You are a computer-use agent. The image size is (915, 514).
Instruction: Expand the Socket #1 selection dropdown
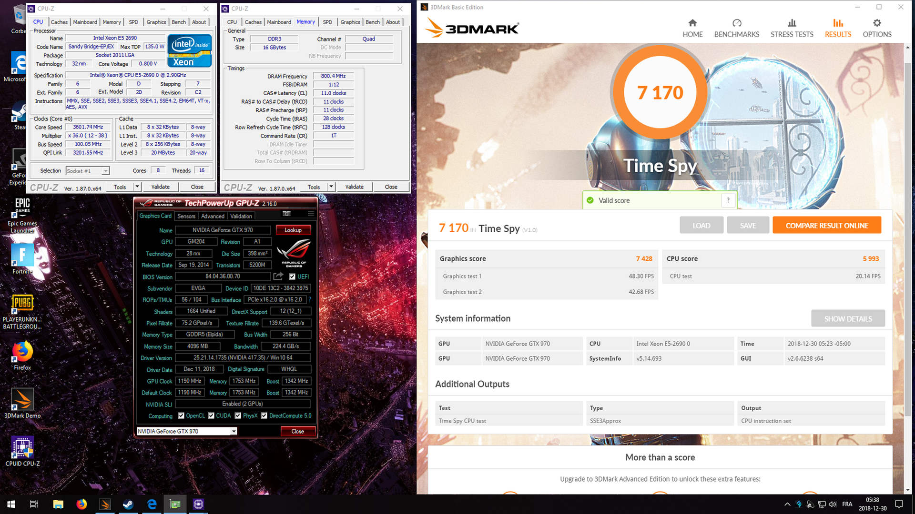click(x=106, y=171)
